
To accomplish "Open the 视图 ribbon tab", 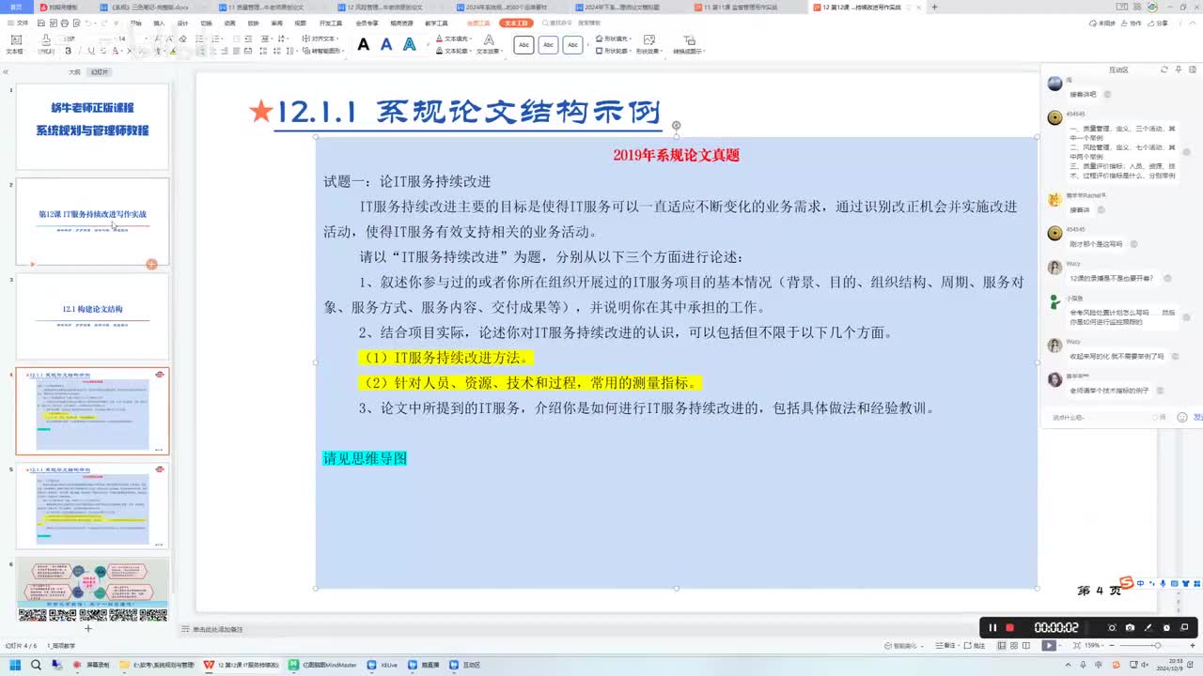I will point(300,23).
